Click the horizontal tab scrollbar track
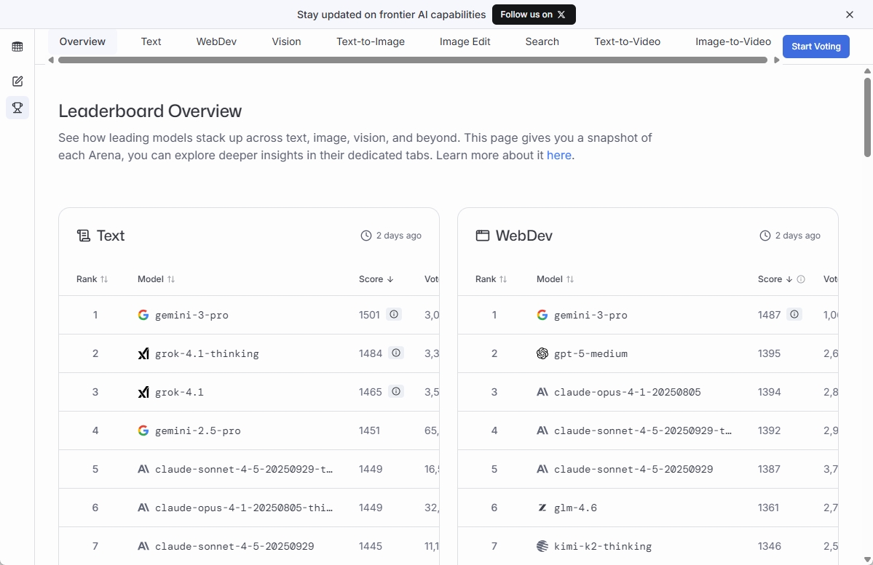The height and width of the screenshot is (565, 873). [412, 60]
